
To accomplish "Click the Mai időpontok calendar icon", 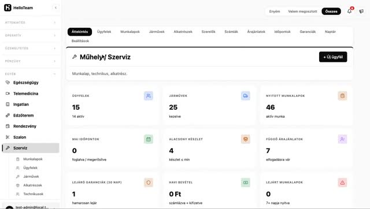I will click(149, 139).
